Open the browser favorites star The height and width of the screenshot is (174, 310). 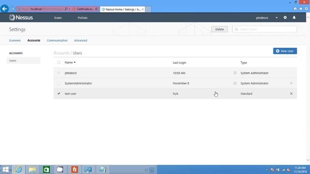point(301,9)
